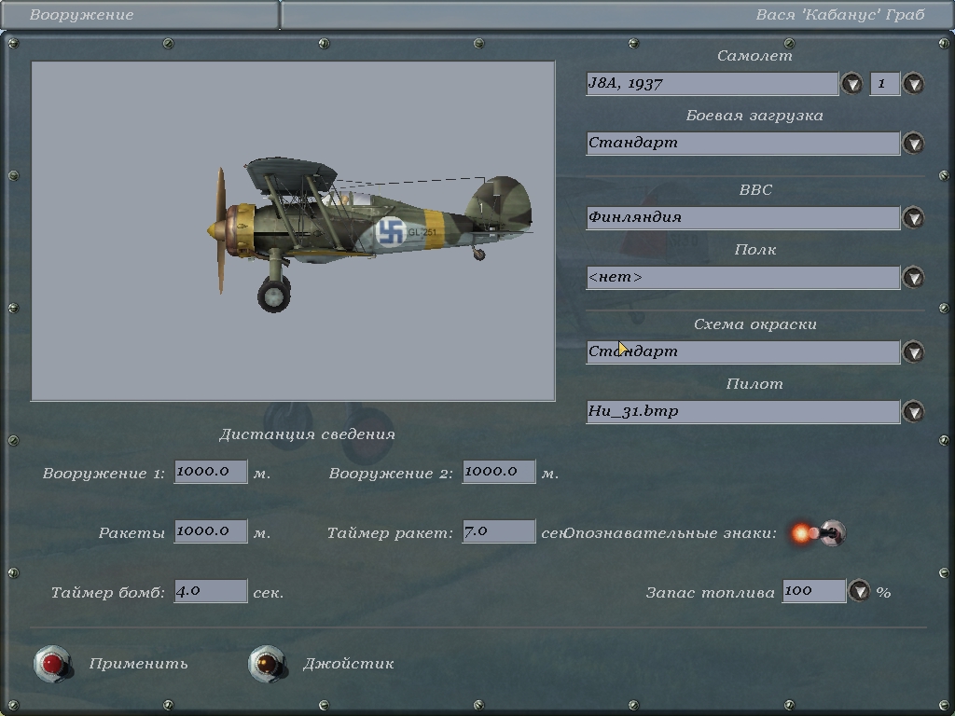955x716 pixels.
Task: Expand the ВВС Финляндия dropdown arrow
Action: point(913,217)
